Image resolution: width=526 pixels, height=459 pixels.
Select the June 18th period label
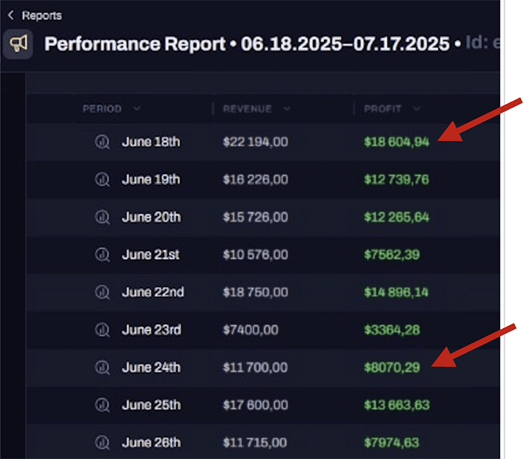tap(151, 142)
